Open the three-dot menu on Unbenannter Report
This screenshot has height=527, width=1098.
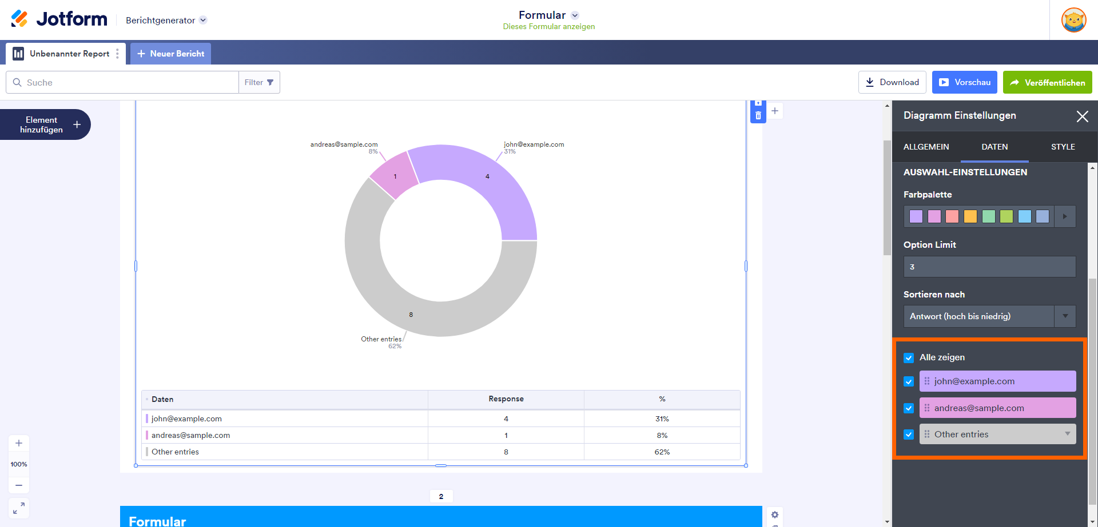tap(118, 54)
